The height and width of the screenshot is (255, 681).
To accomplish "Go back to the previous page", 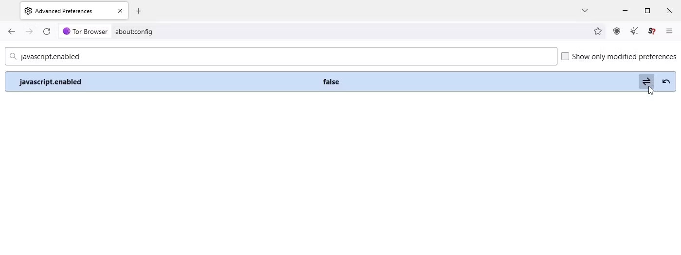I will pyautogui.click(x=12, y=32).
